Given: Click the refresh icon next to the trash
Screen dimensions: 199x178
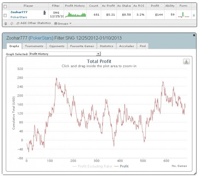Looking at the screenshot, I should pos(12,24).
